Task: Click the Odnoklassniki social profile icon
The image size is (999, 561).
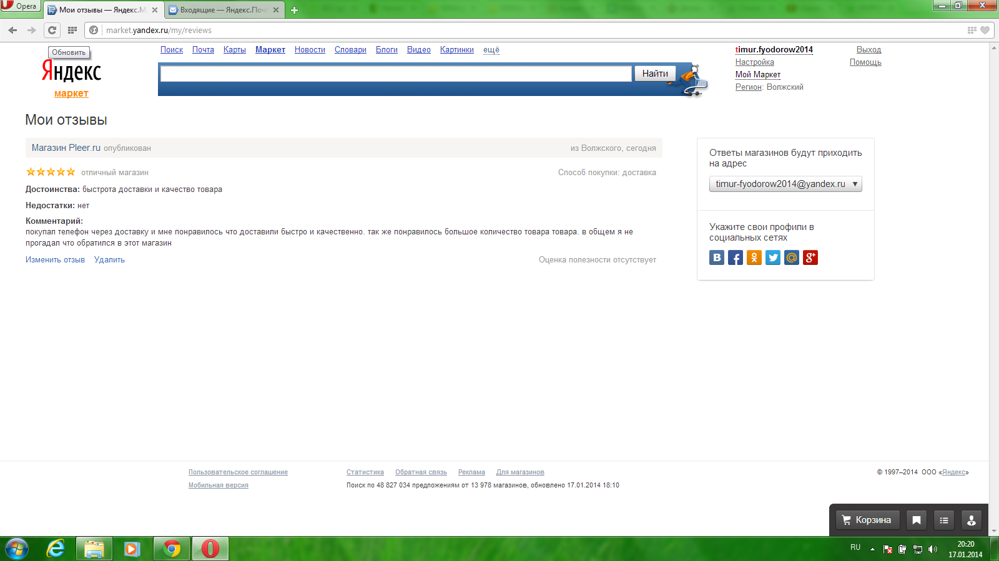Action: [754, 257]
